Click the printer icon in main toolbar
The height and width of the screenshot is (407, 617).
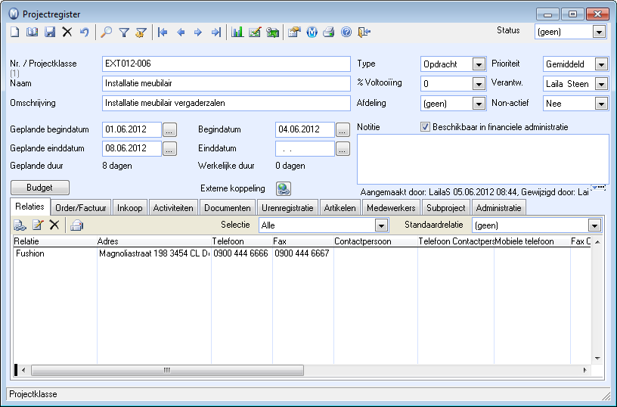point(329,33)
